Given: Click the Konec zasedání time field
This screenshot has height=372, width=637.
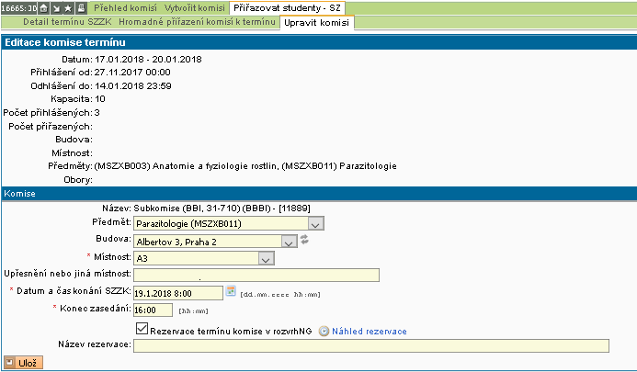Looking at the screenshot, I should [x=157, y=310].
